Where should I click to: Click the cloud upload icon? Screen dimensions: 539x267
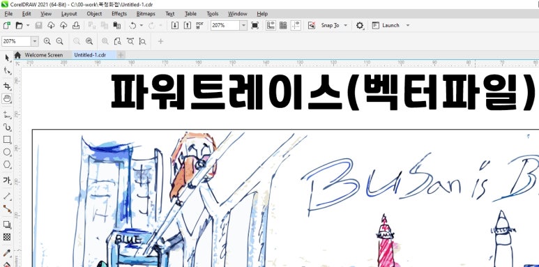pyautogui.click(x=63, y=25)
